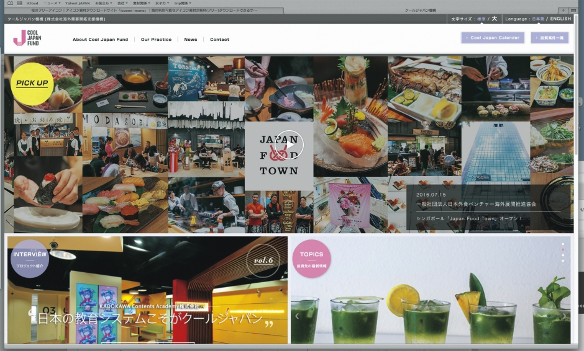Open the Yahoo! JAPAN bookmark
The image size is (584, 351).
click(x=78, y=3)
